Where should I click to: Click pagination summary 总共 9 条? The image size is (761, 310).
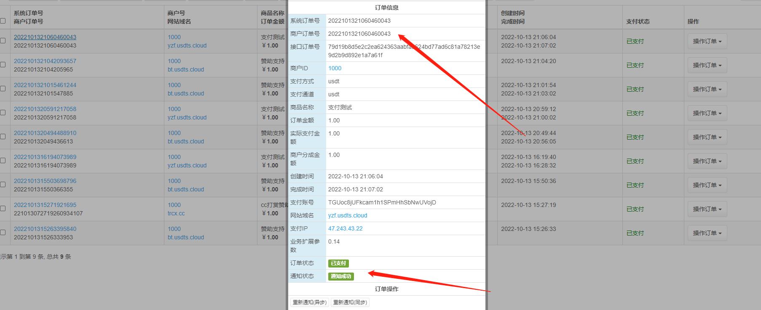tap(59, 257)
